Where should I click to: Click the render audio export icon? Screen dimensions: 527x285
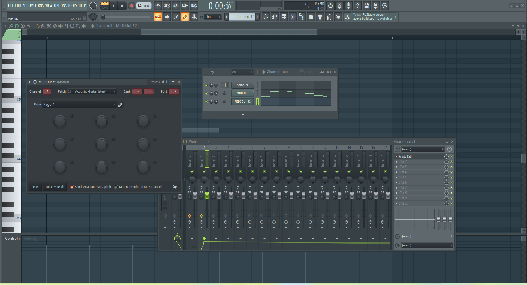pos(376,5)
